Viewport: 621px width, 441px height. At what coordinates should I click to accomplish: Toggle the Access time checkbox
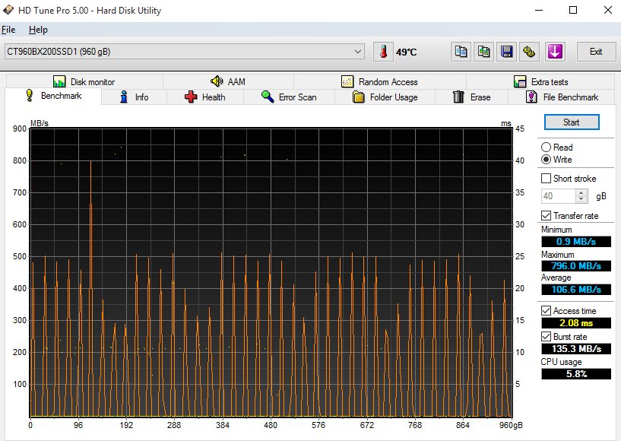pyautogui.click(x=546, y=311)
